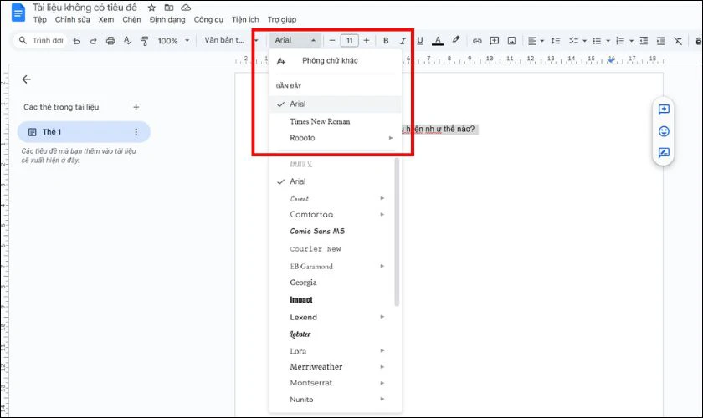Image resolution: width=703 pixels, height=418 pixels.
Task: Click the menu search box
Action: tap(41, 41)
